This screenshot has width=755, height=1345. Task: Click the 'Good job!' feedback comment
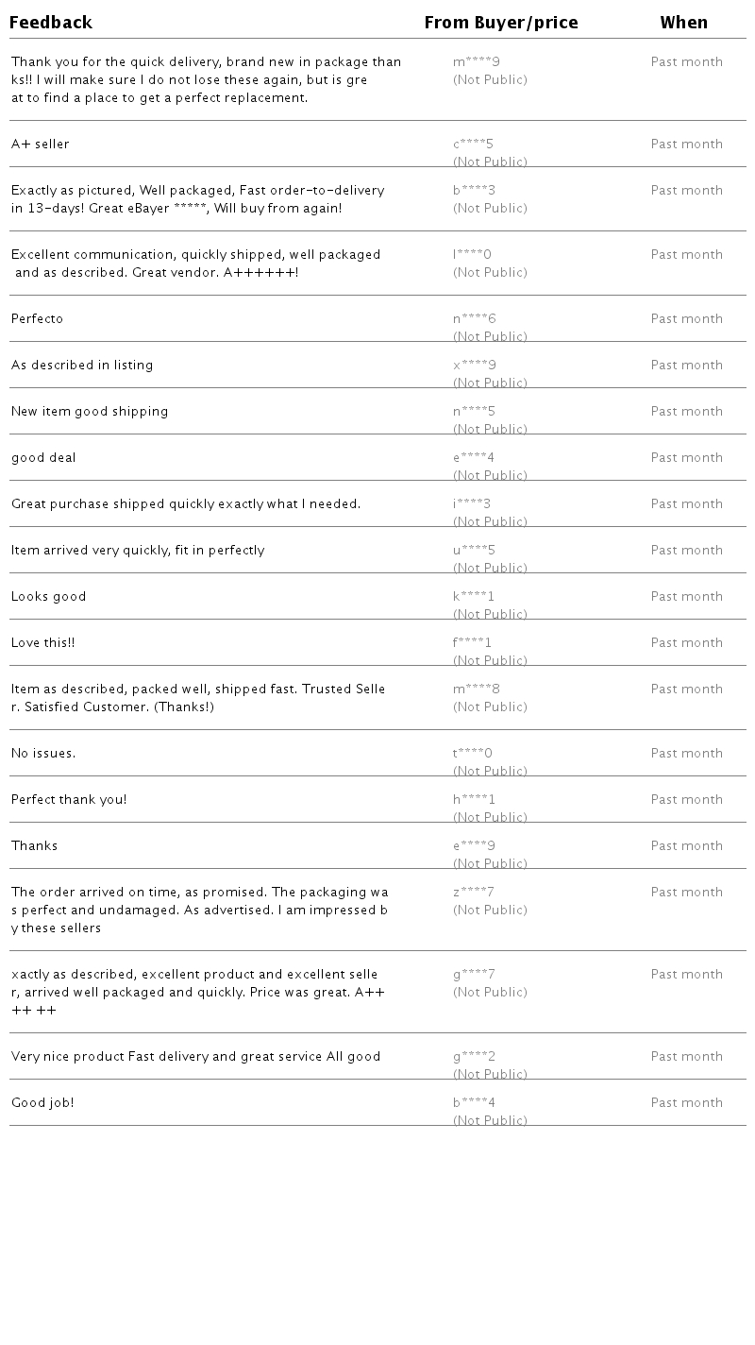[42, 1103]
